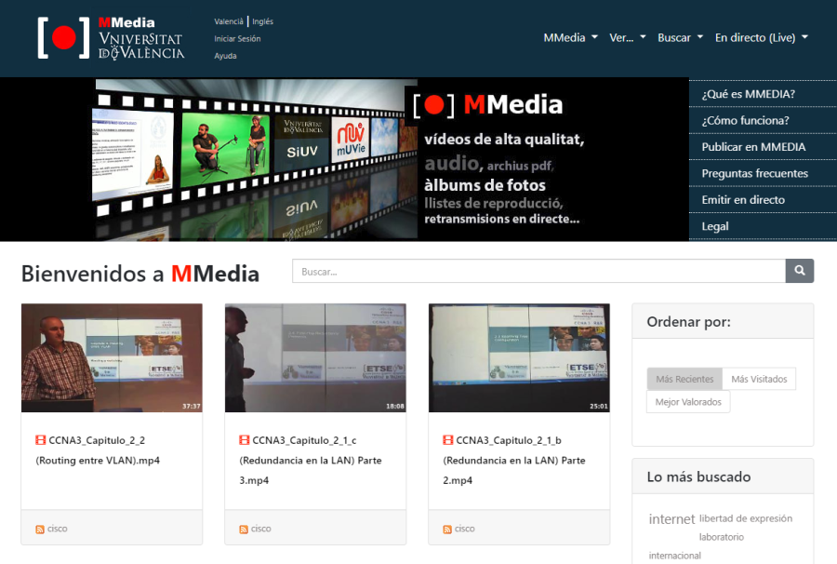837x564 pixels.
Task: Click Iniciar Sesión link
Action: pos(237,38)
